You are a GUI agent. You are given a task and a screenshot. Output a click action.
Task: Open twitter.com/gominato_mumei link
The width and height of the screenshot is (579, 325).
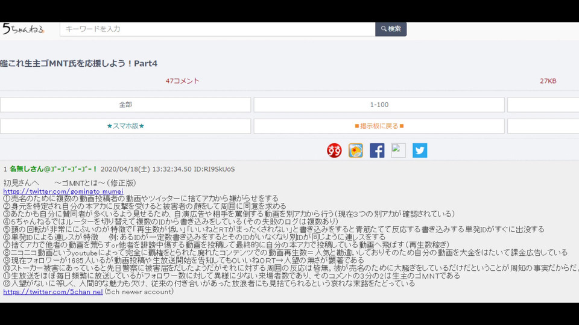[63, 191]
